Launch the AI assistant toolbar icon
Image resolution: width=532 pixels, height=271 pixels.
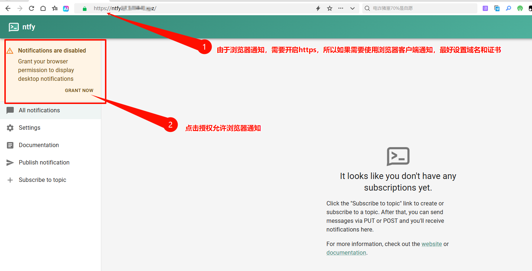[x=66, y=8]
